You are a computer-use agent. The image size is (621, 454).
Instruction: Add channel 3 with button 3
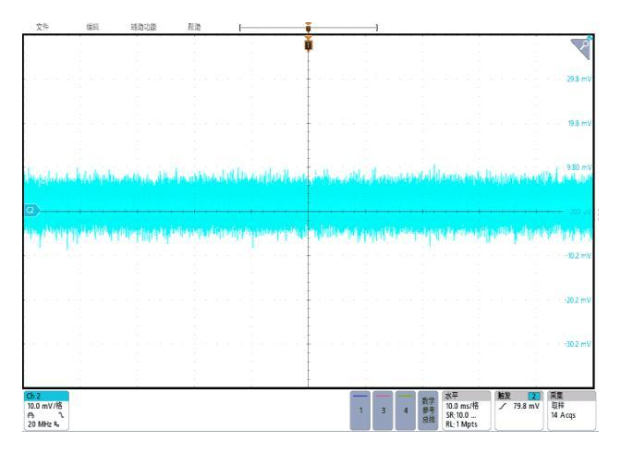383,411
